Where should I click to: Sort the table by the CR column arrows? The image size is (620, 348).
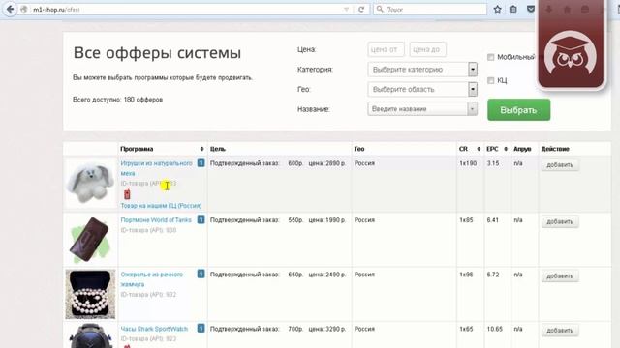pyautogui.click(x=479, y=149)
